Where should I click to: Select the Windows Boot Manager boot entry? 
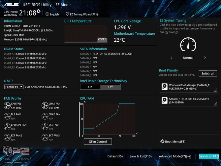(x=189, y=87)
